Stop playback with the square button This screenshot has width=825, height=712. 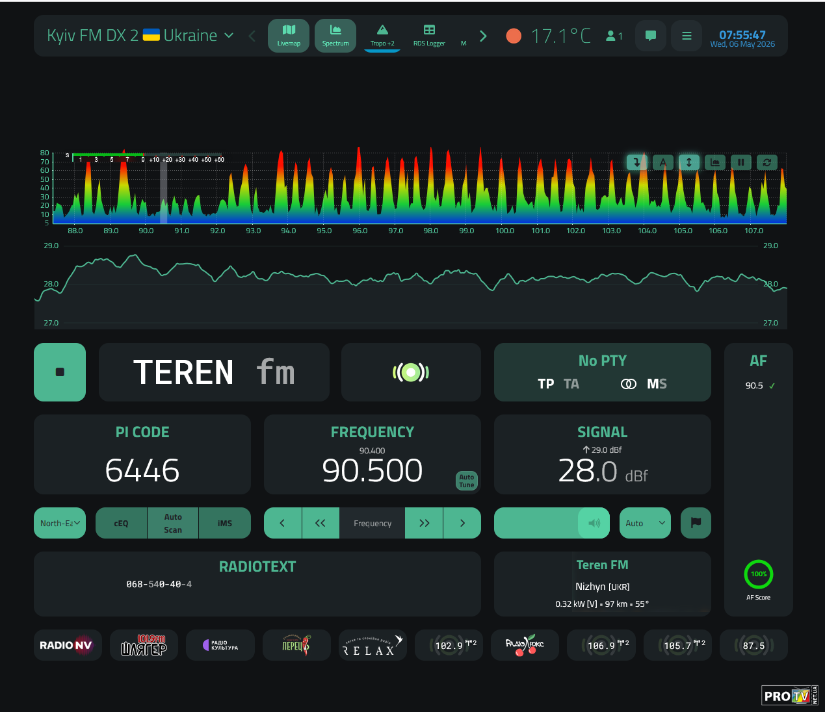click(x=60, y=372)
